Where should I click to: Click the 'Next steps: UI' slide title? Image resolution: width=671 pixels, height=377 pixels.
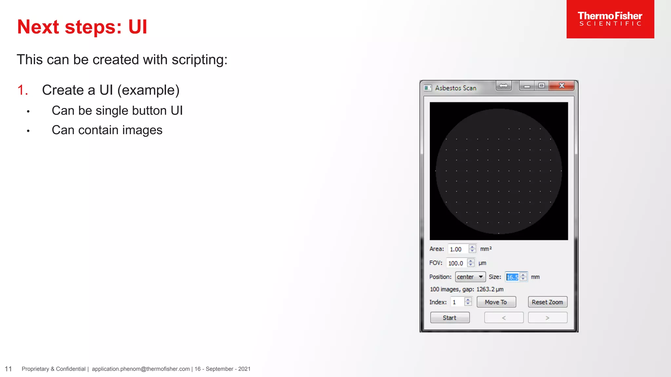pyautogui.click(x=82, y=27)
